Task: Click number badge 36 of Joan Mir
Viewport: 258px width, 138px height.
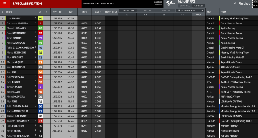Action: 40,72
